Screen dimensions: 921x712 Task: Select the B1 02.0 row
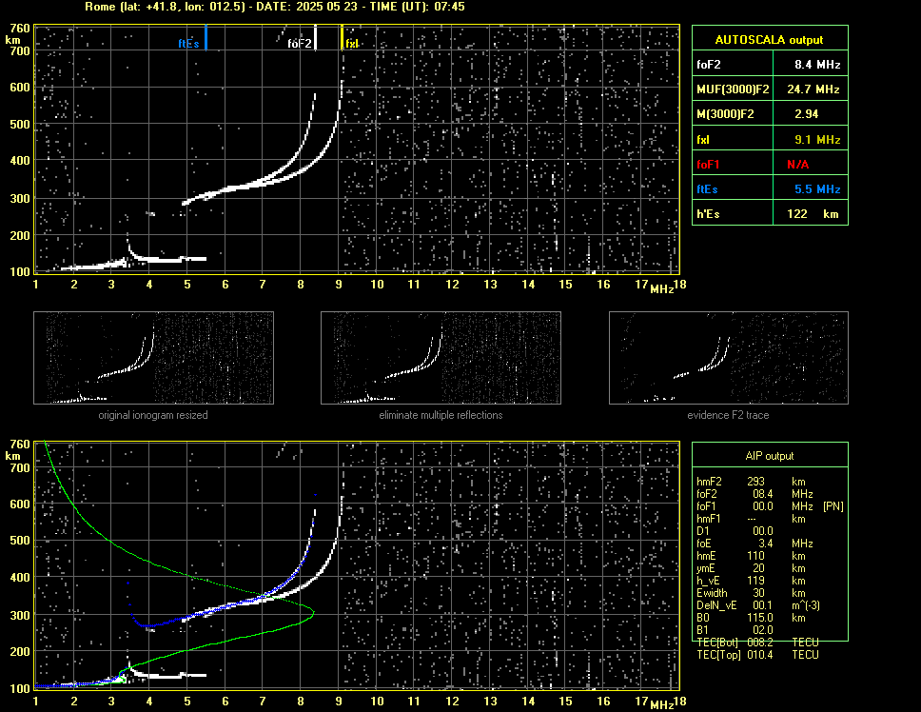tap(735, 630)
